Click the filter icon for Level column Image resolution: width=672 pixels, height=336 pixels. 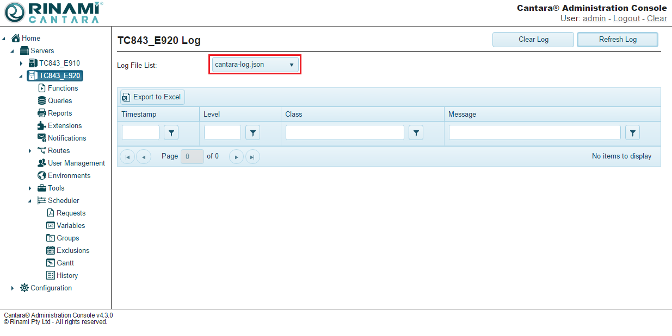click(x=252, y=132)
